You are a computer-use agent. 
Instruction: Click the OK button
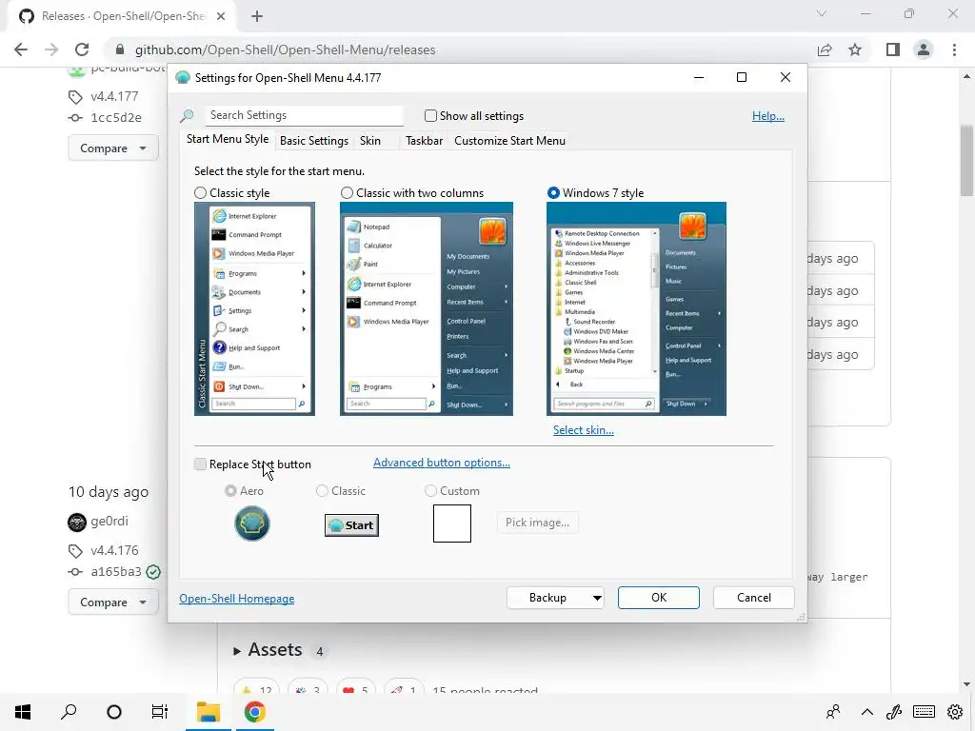659,598
